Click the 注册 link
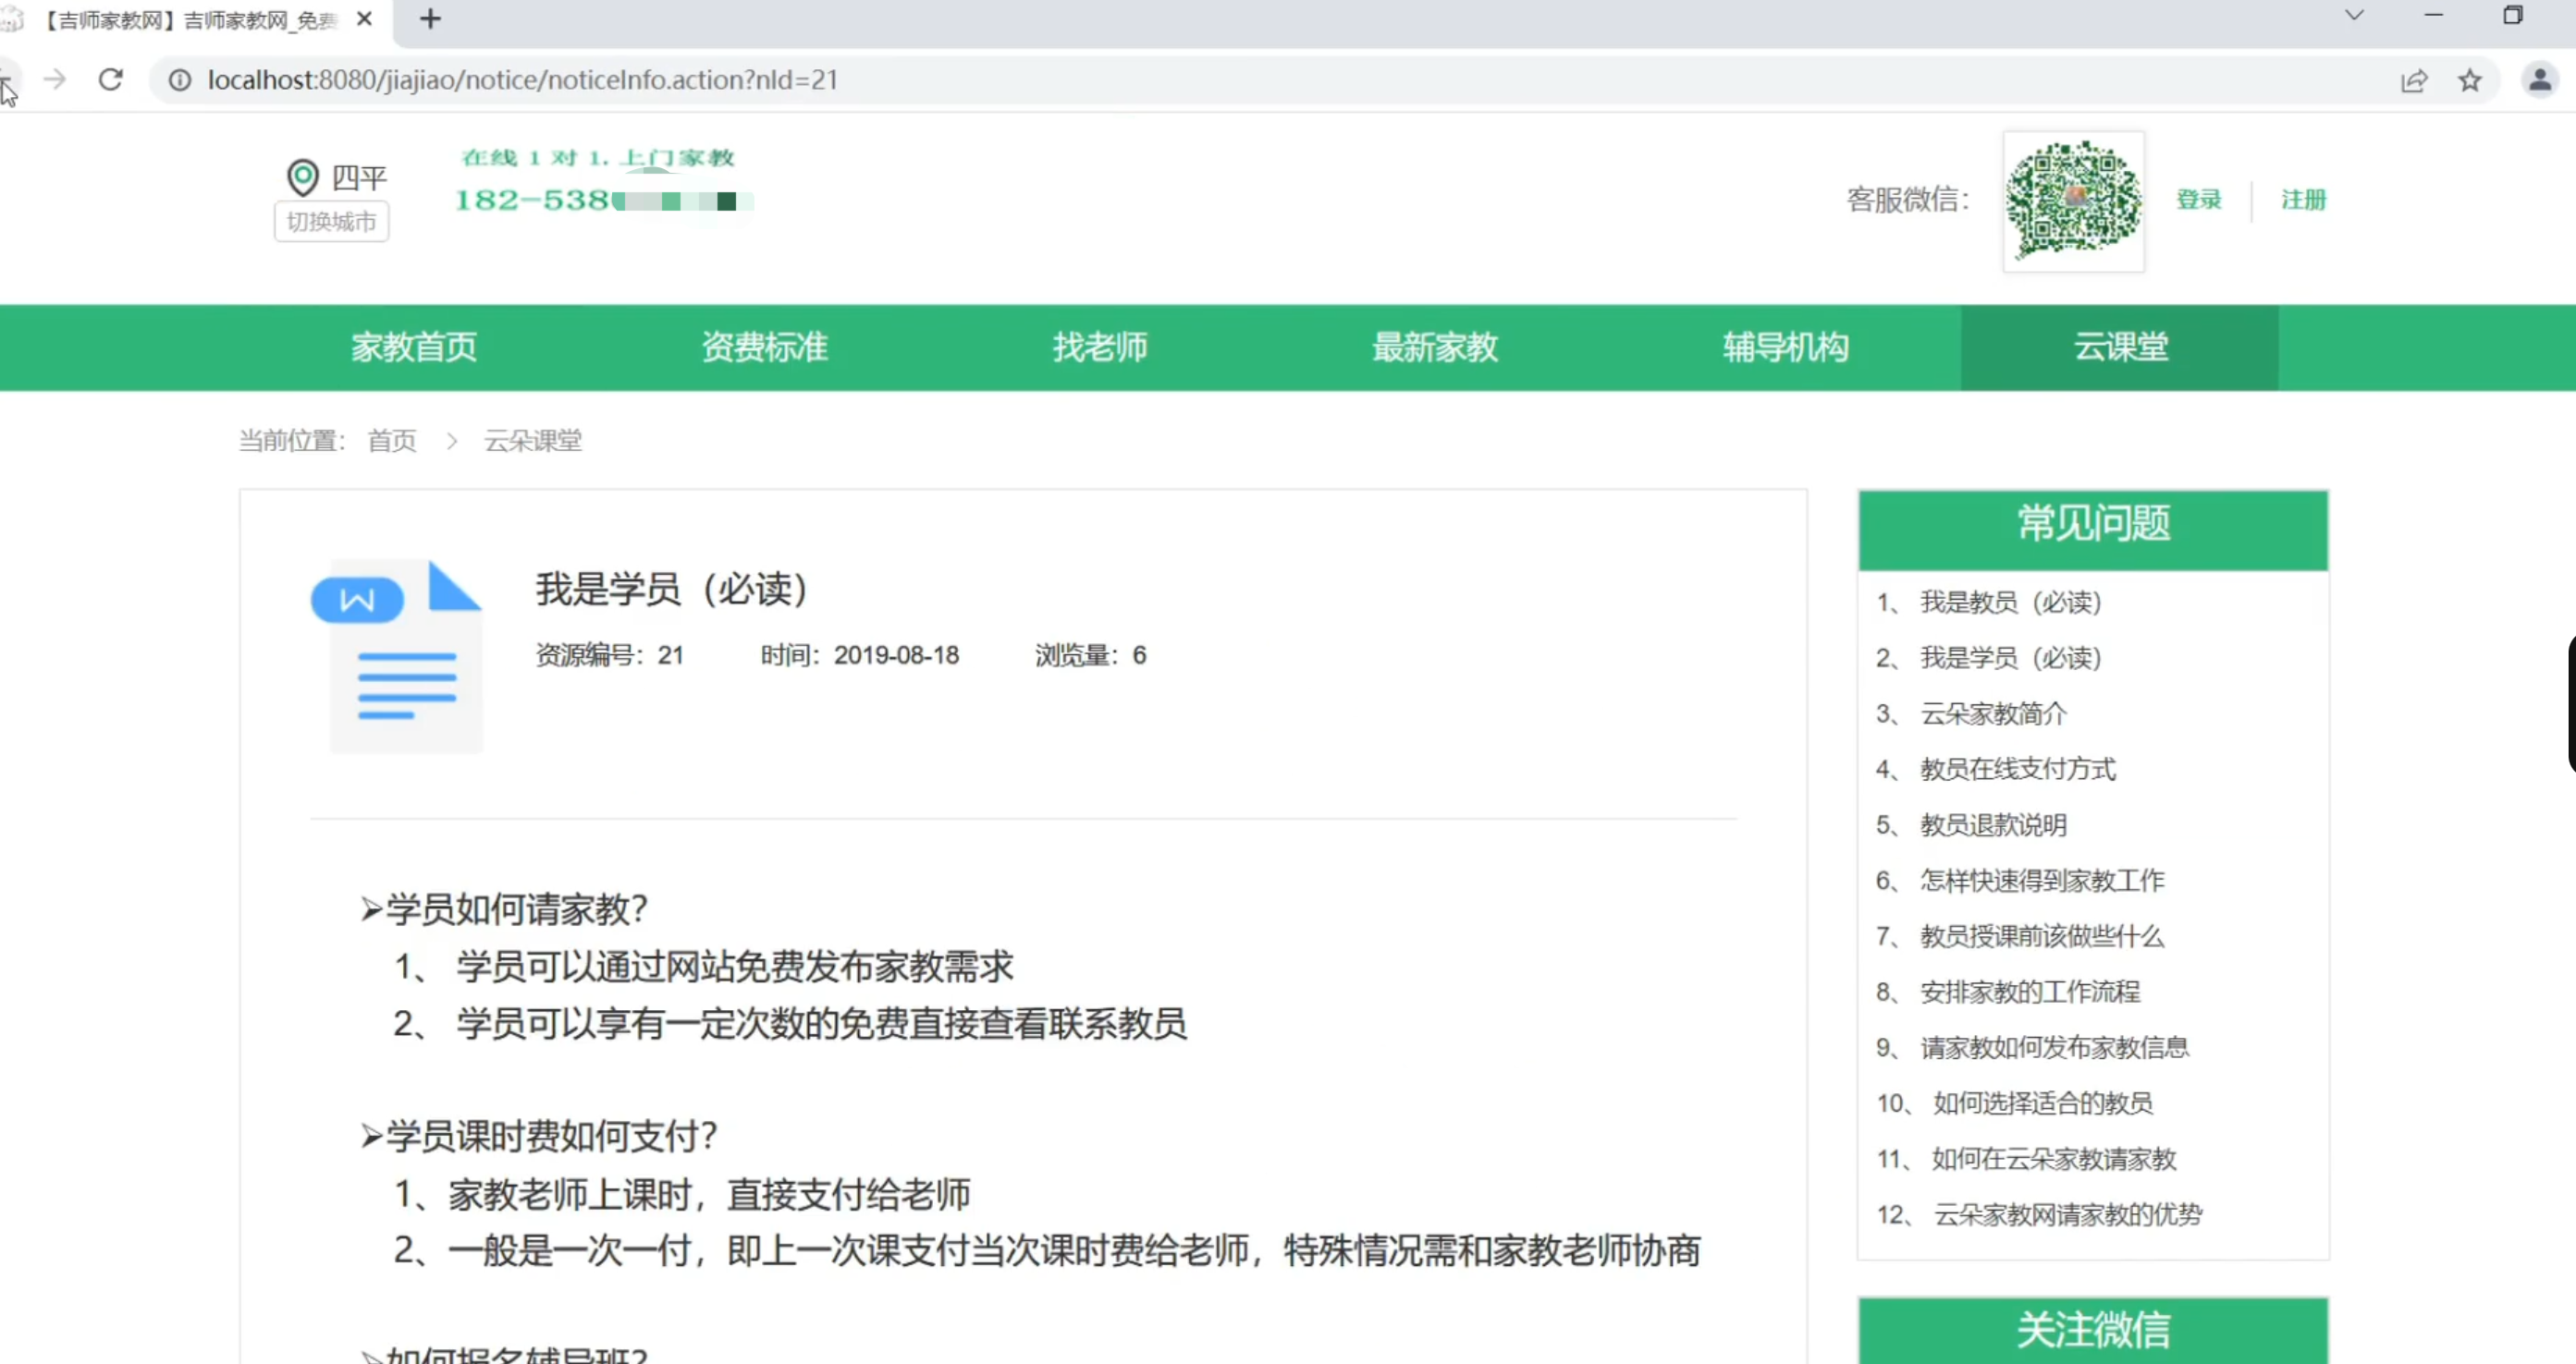The width and height of the screenshot is (2576, 1364). [x=2303, y=200]
